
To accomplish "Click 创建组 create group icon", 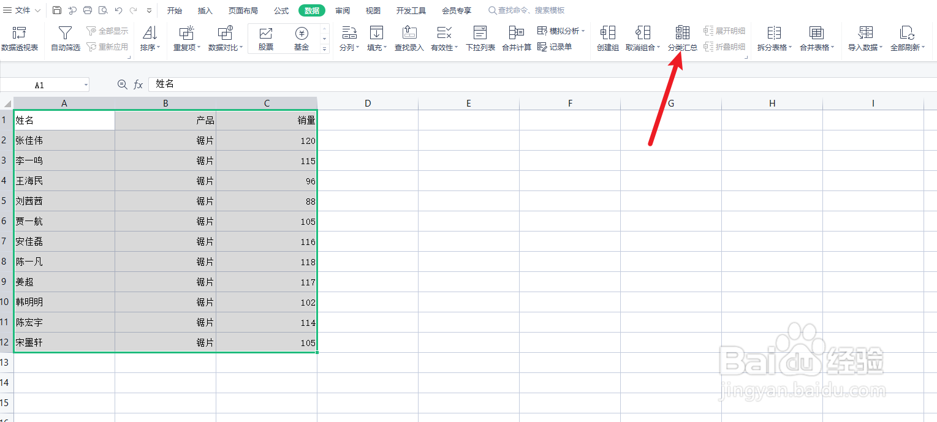I will 608,39.
